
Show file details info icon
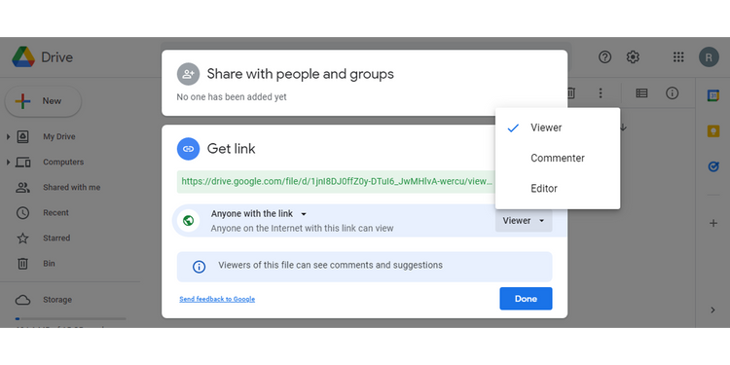[x=672, y=93]
